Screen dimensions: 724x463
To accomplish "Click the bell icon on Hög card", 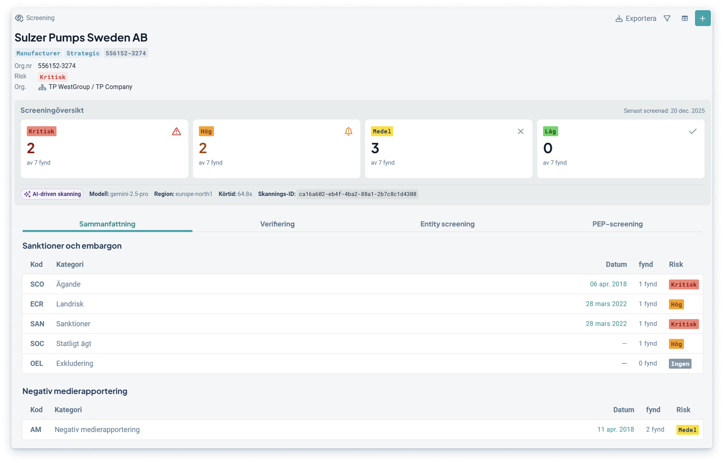I will [349, 131].
